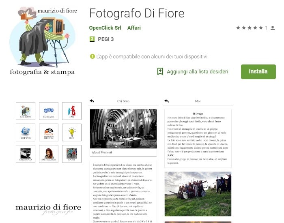Open the FAQ tile icon
This screenshot has height=223, width=284.
click(x=72, y=111)
